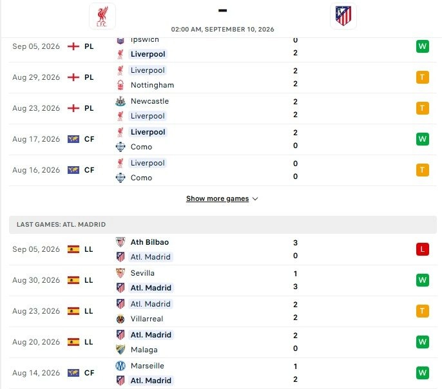The height and width of the screenshot is (389, 442).
Task: Click the Athletic Bilbao crest icon
Action: click(x=120, y=242)
